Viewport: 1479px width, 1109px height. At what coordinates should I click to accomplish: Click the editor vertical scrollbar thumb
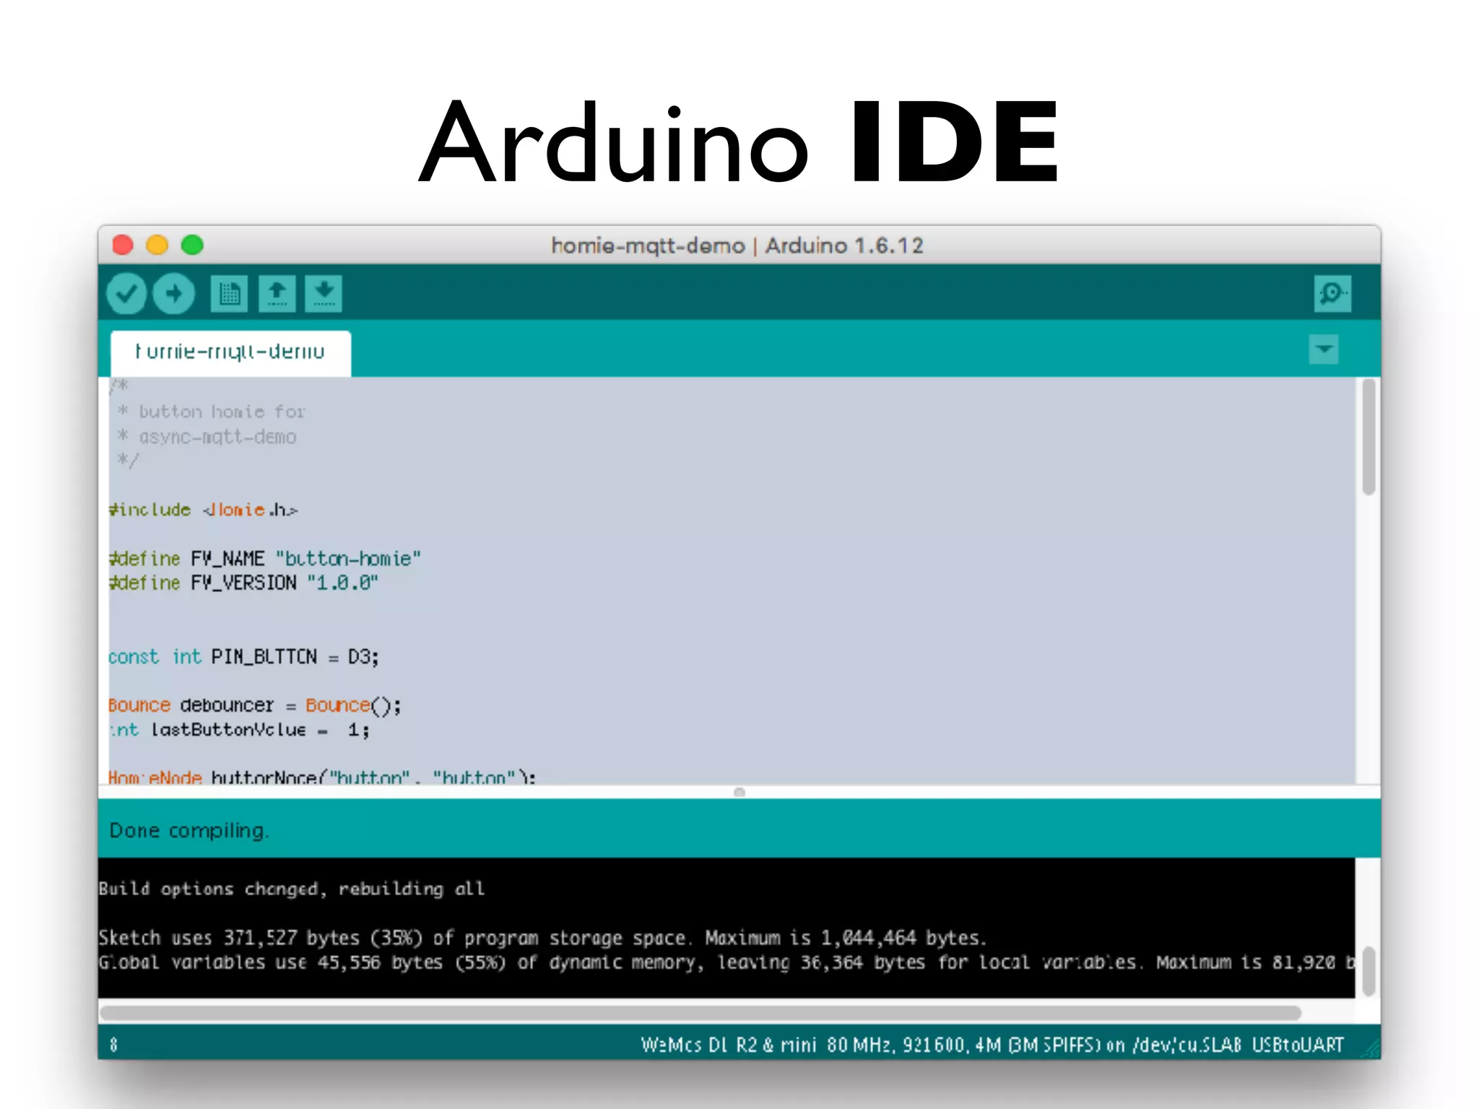point(1369,437)
